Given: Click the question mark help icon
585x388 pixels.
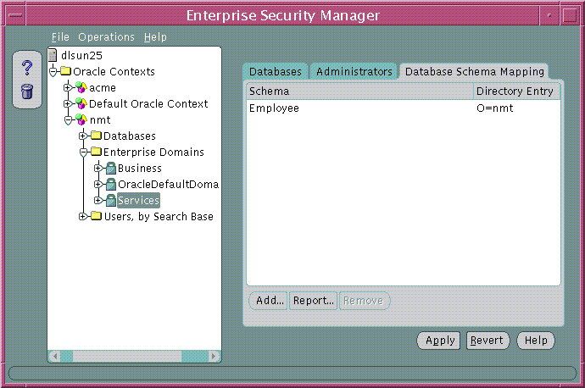Looking at the screenshot, I should pyautogui.click(x=27, y=68).
